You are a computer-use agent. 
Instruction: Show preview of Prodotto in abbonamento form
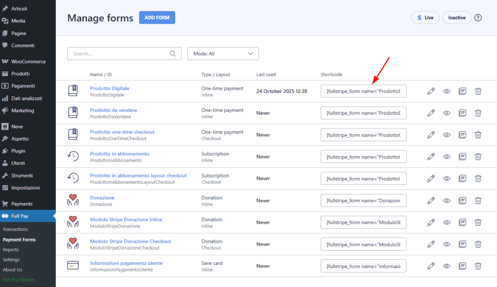click(447, 157)
